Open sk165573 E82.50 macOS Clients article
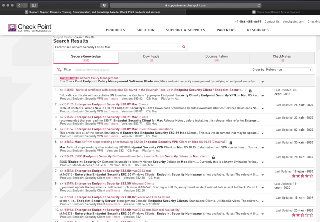The height and width of the screenshot is (222, 320). [x=106, y=171]
